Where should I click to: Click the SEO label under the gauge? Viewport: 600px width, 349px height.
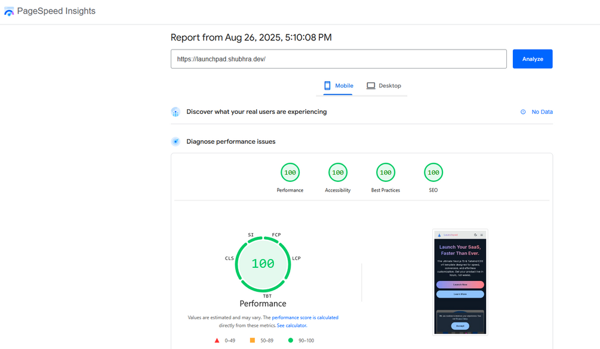click(433, 190)
